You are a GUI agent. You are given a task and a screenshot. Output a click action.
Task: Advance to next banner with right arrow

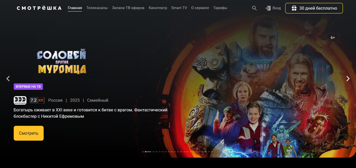[x=348, y=78]
